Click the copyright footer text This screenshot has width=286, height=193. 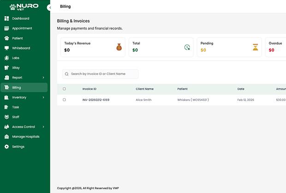click(88, 188)
